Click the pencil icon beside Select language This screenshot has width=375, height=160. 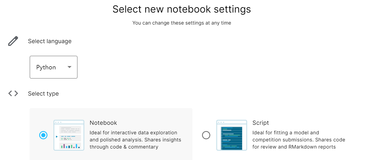[x=13, y=40]
